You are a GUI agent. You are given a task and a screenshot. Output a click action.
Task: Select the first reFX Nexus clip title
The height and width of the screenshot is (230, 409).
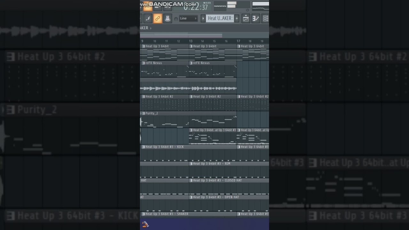click(154, 63)
